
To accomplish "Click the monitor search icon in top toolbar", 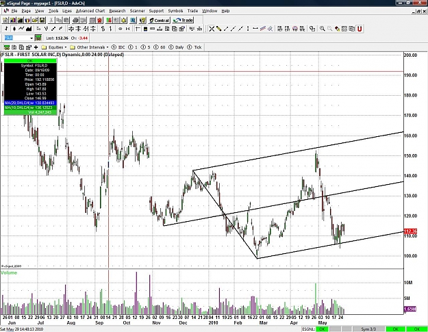I will click(x=133, y=20).
